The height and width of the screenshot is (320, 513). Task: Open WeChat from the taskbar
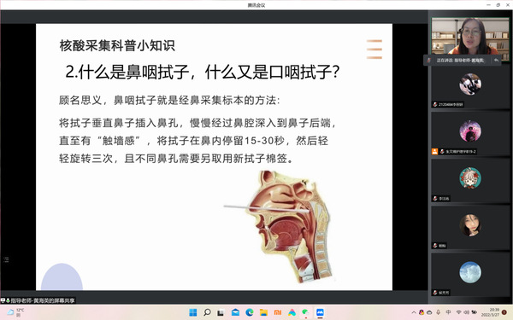click(306, 312)
